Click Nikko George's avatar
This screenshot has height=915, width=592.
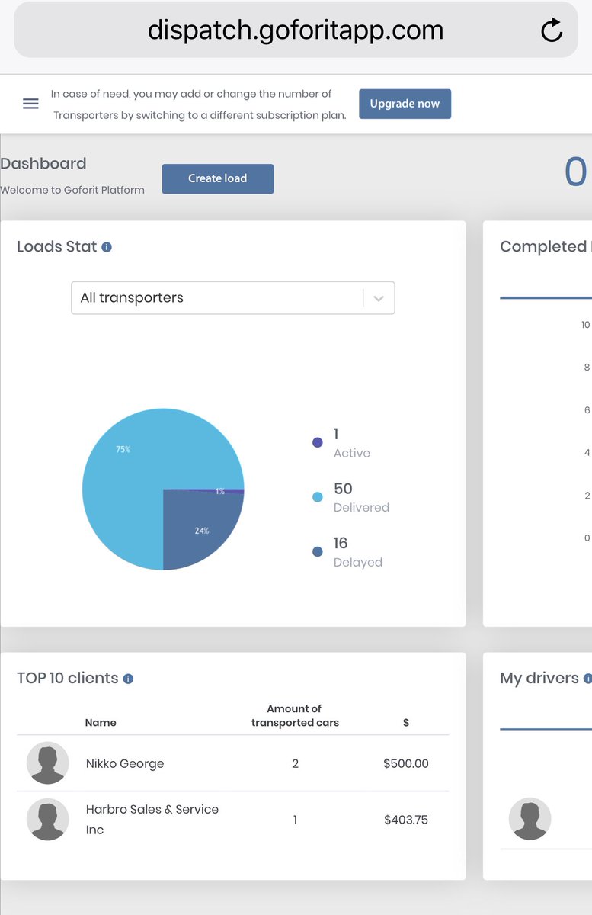pos(48,762)
